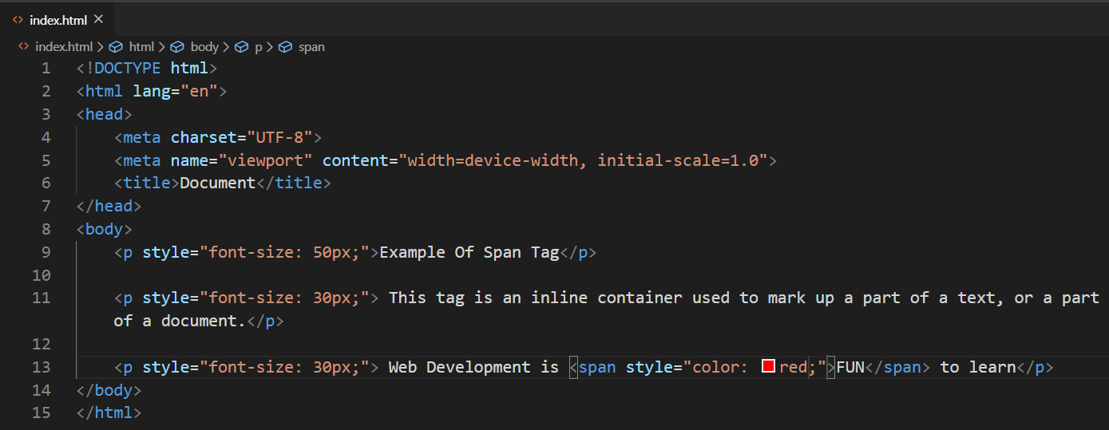Click the cube icon before body breadcrumb
Image resolution: width=1109 pixels, height=430 pixels.
click(x=177, y=47)
